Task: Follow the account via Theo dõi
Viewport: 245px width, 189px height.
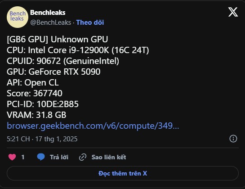Action: pos(90,22)
